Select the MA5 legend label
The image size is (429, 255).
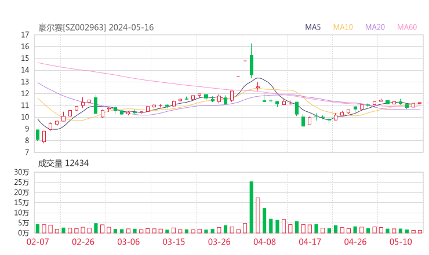(x=312, y=27)
